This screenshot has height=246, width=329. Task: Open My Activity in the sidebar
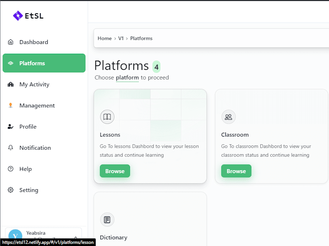point(44,84)
